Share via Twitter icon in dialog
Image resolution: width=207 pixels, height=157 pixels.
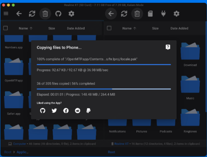tap(54, 111)
